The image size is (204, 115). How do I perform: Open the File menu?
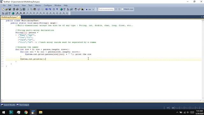[4, 5]
